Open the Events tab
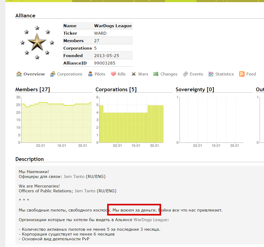264x247 pixels. click(x=196, y=74)
